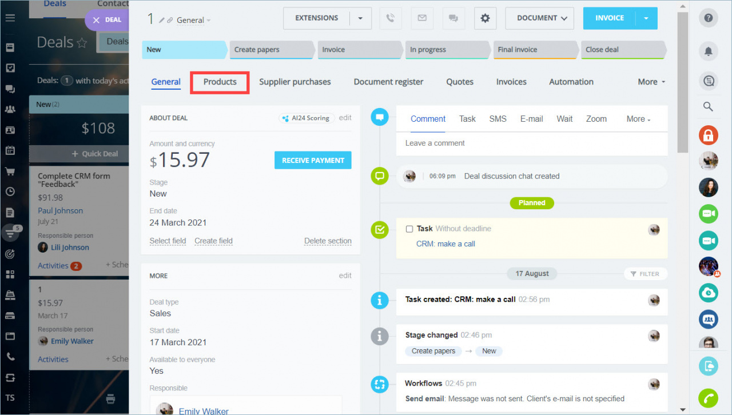Open the looping arrows icon in left sidebar
This screenshot has width=732, height=415.
[x=10, y=377]
